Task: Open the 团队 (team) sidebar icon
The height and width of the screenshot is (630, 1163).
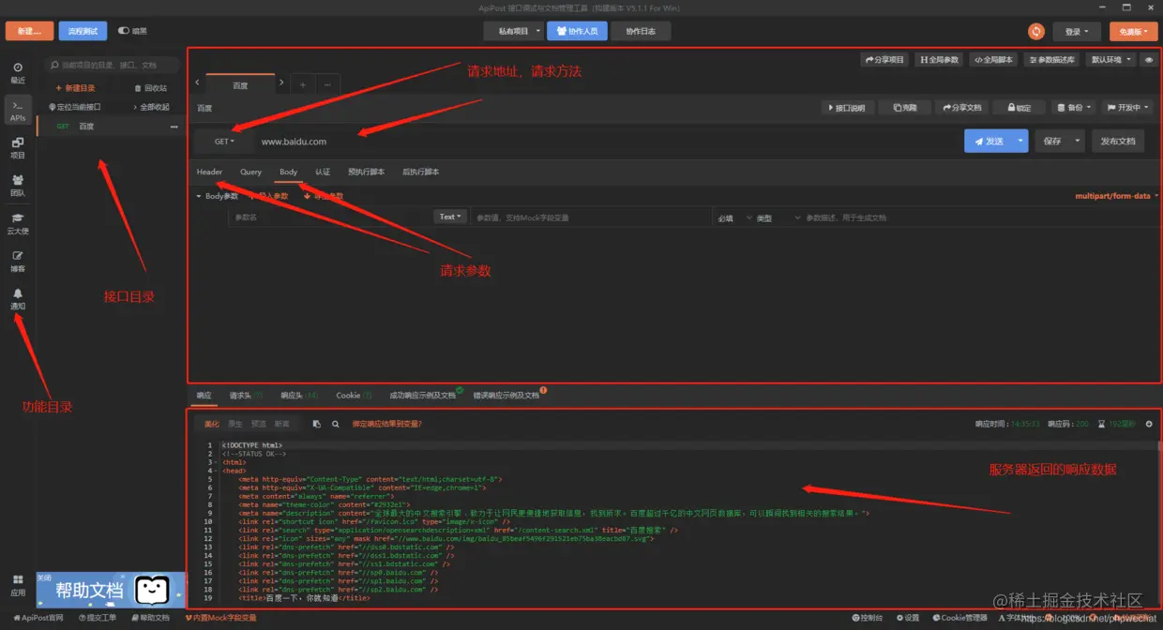Action: pyautogui.click(x=18, y=186)
